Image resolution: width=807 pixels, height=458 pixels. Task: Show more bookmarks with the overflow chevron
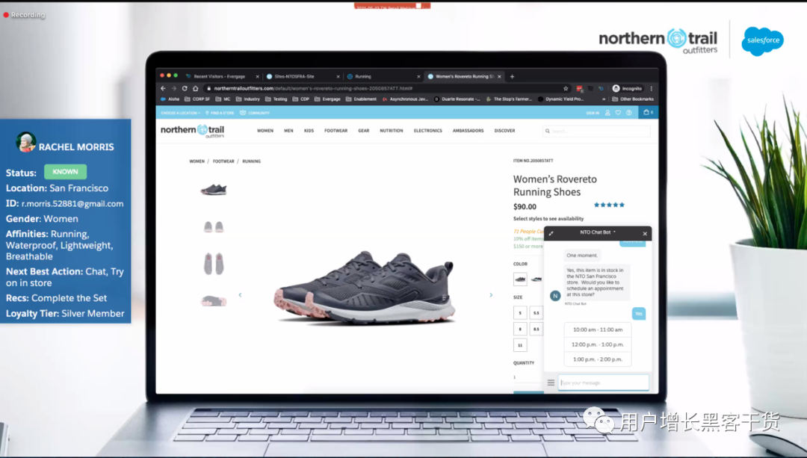coord(604,99)
